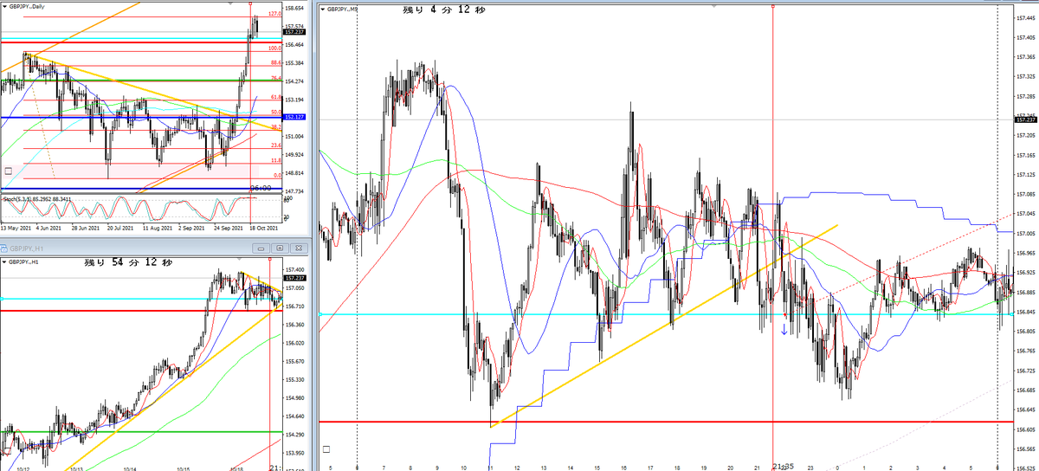Click the 100.0 Fibonacci level label

tap(276, 48)
